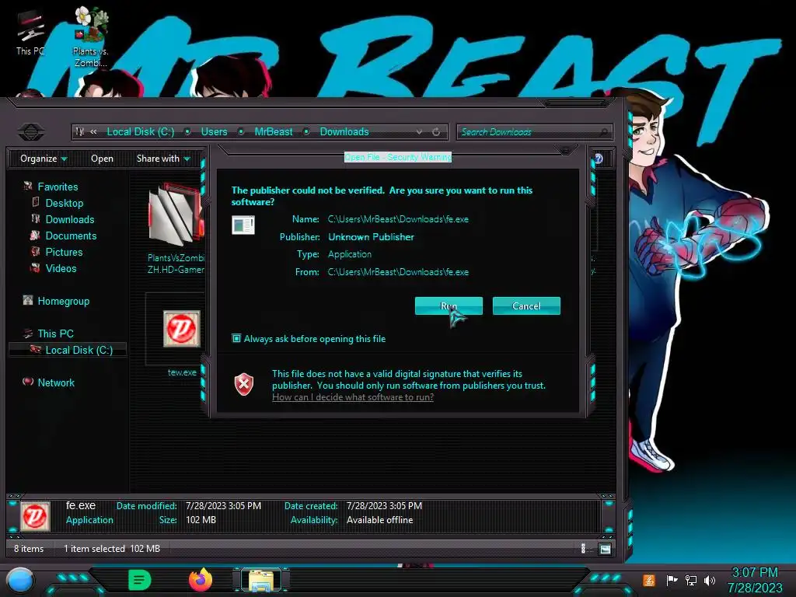Click Open in the explorer toolbar
This screenshot has width=796, height=597.
pos(102,159)
